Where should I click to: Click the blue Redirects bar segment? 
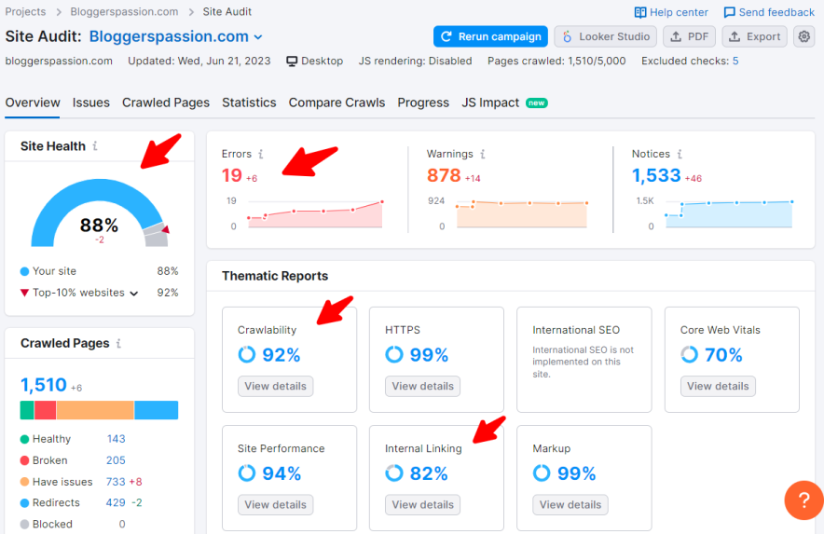157,410
